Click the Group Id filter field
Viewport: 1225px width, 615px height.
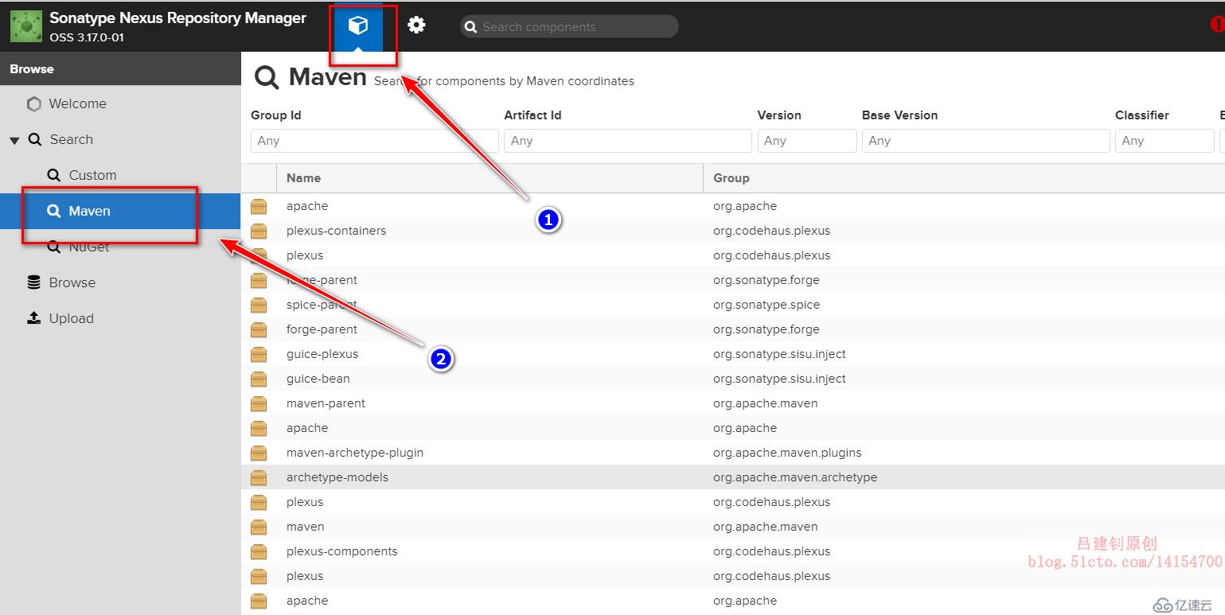pos(375,141)
